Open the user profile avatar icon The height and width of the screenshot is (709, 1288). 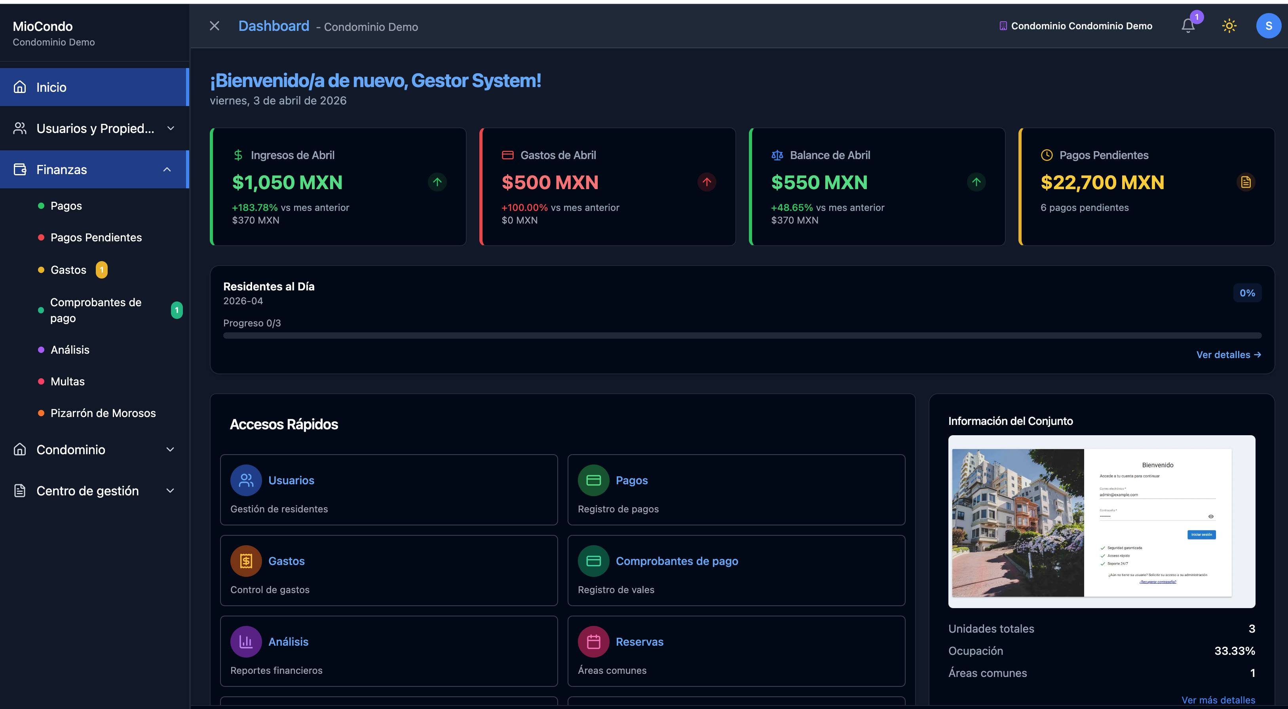pos(1269,25)
